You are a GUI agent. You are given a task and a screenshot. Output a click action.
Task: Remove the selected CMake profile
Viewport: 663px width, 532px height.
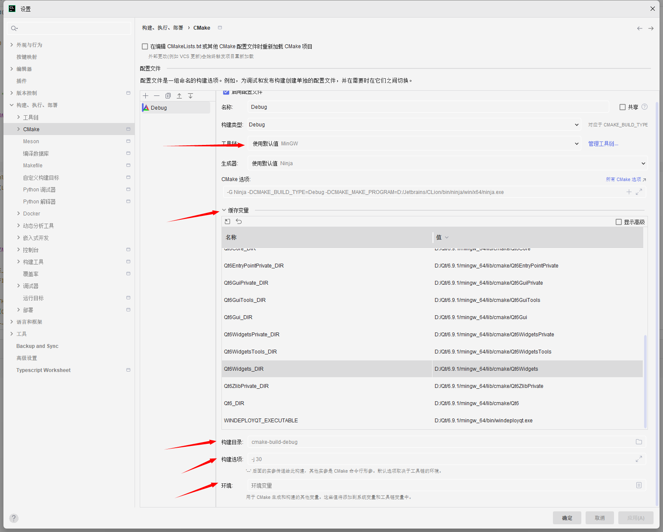tap(157, 96)
